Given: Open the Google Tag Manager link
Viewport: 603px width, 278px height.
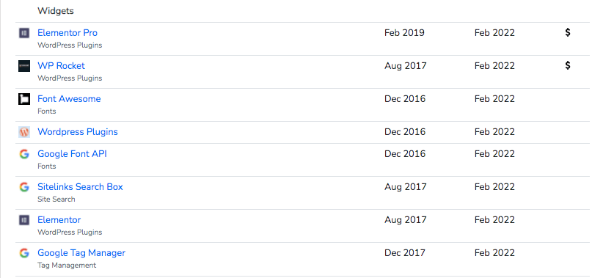Looking at the screenshot, I should (81, 253).
